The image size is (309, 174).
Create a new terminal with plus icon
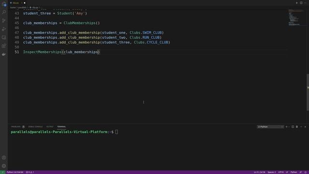pyautogui.click(x=286, y=127)
